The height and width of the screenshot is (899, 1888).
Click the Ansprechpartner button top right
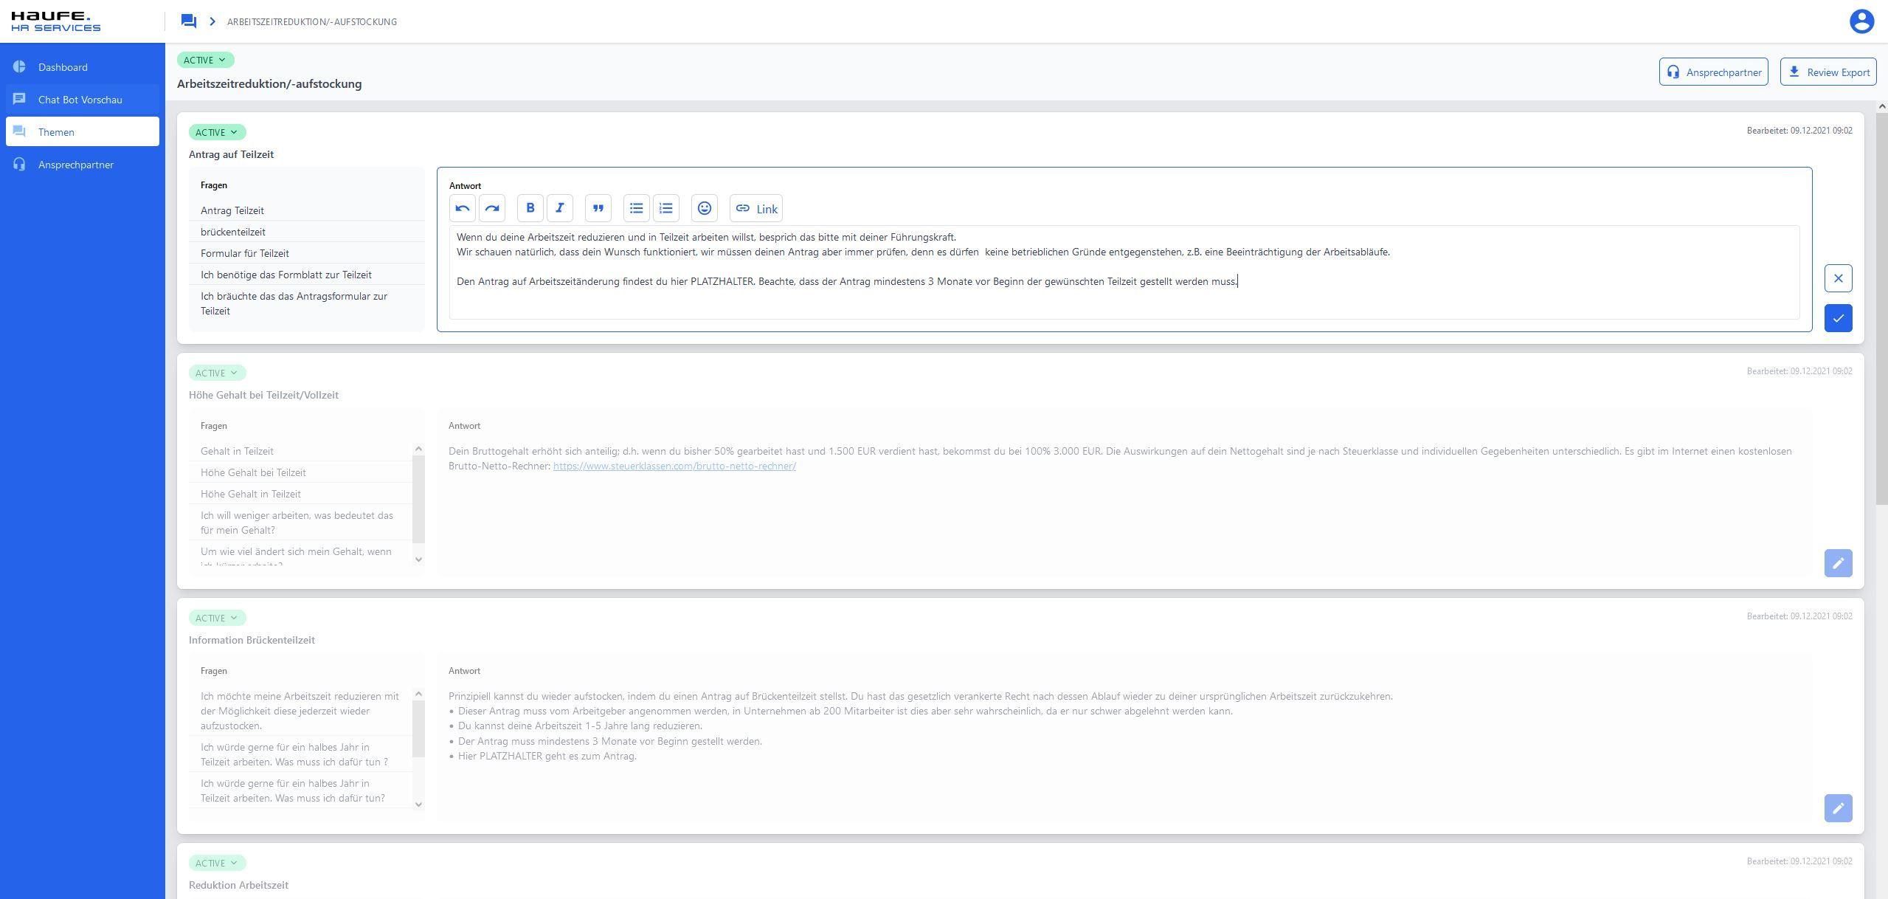tap(1712, 72)
